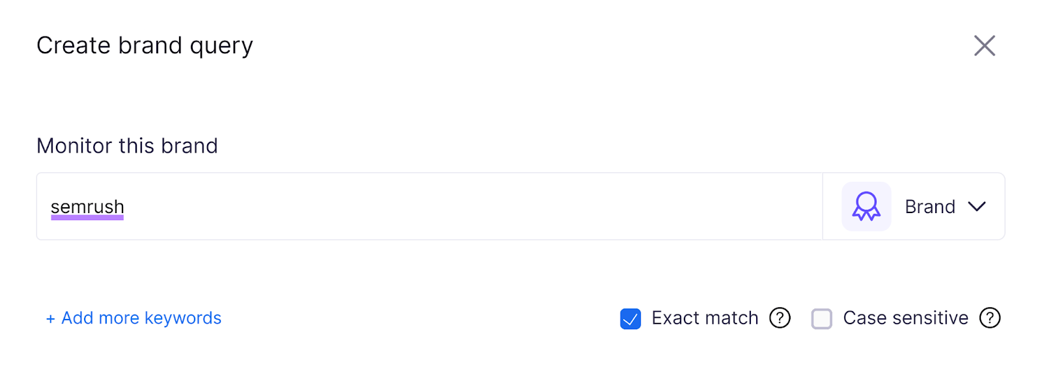The width and height of the screenshot is (1042, 369).
Task: Click the purple award ribbon icon
Action: click(x=866, y=207)
